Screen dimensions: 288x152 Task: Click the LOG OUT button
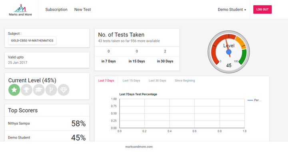point(262,9)
